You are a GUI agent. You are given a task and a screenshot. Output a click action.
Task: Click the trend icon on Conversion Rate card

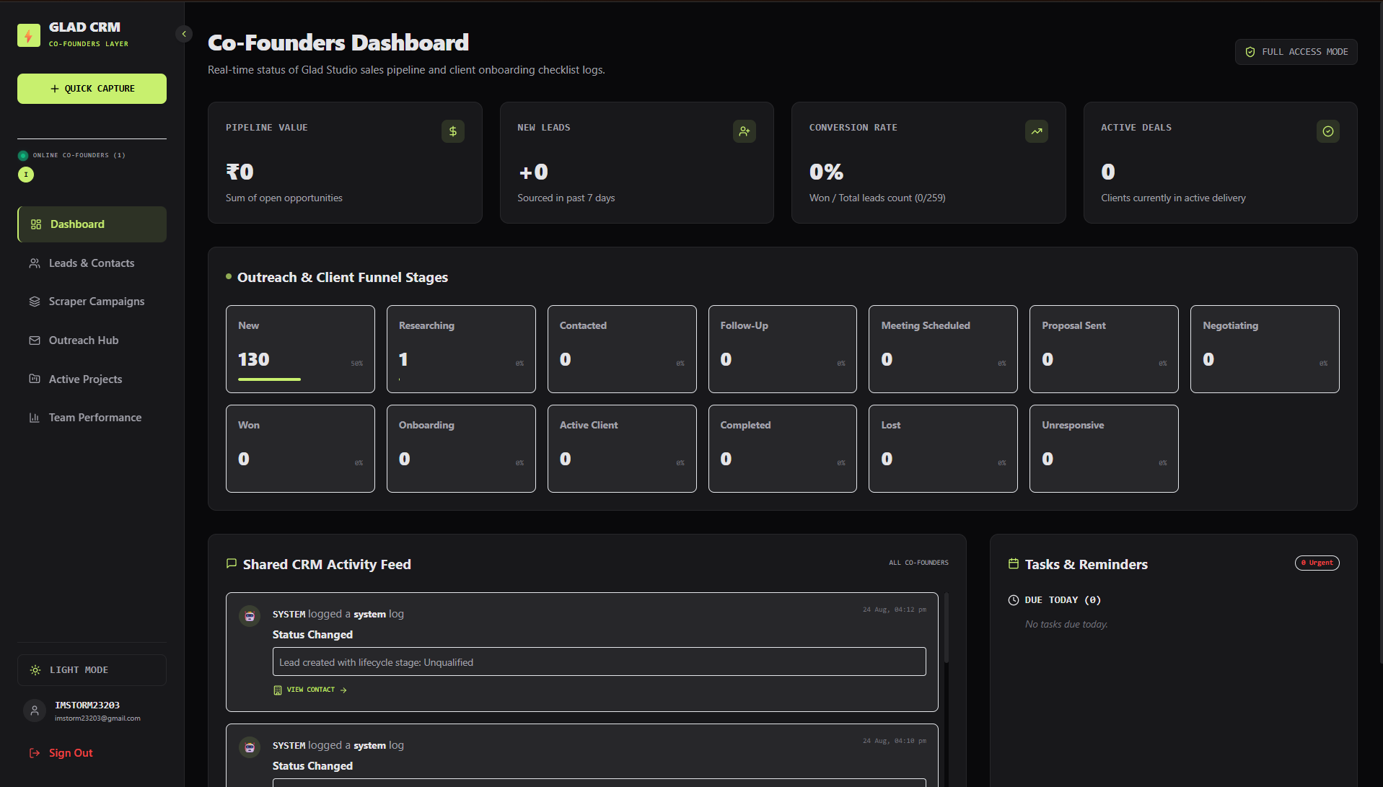pyautogui.click(x=1037, y=131)
